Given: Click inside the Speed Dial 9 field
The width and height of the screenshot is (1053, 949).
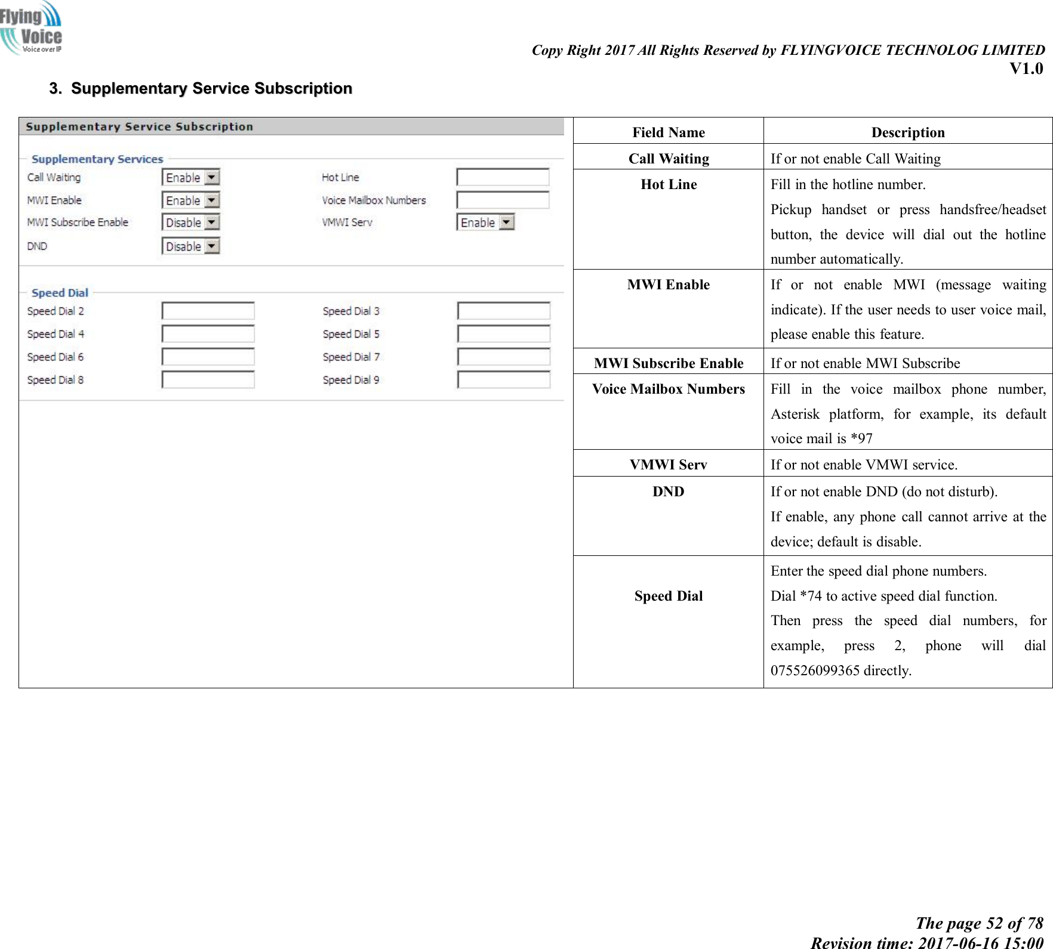Looking at the screenshot, I should tap(503, 379).
